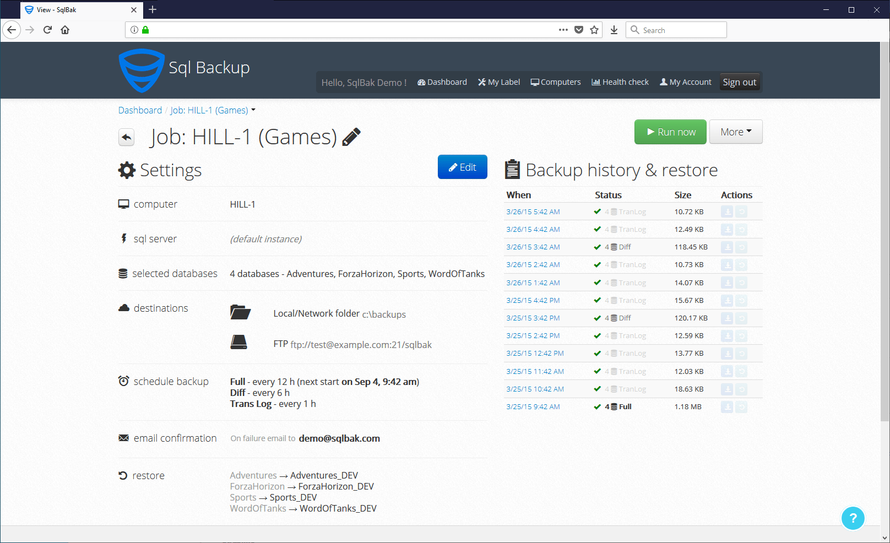The height and width of the screenshot is (543, 890).
Task: Click the site information icon in address bar
Action: click(134, 30)
